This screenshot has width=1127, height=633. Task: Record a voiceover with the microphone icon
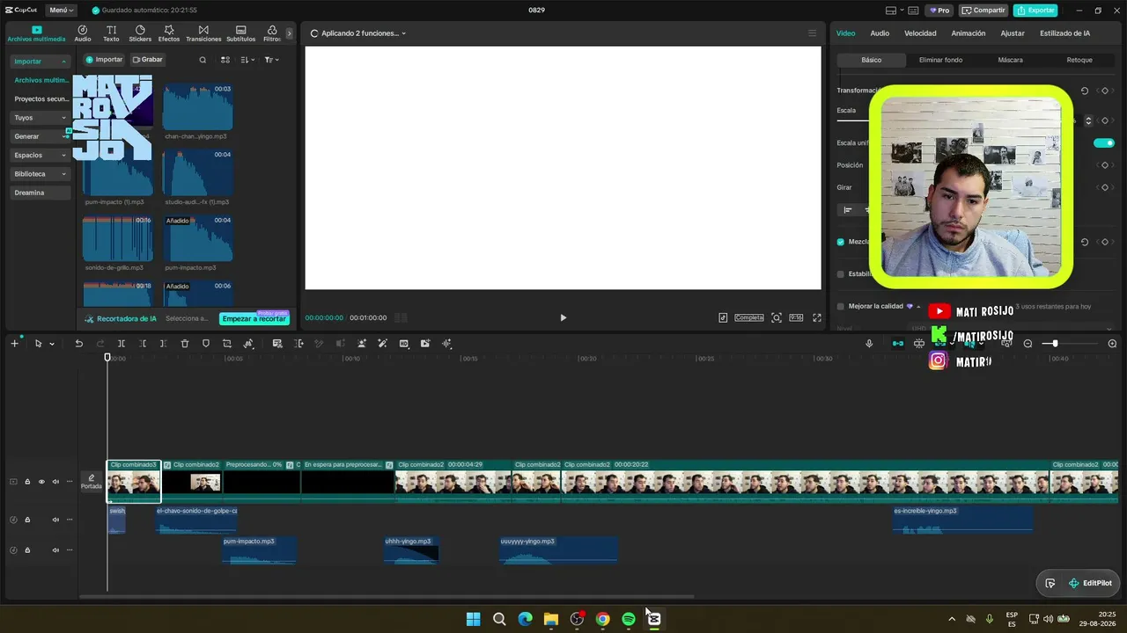click(869, 344)
